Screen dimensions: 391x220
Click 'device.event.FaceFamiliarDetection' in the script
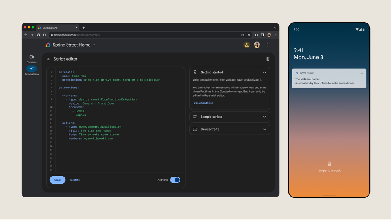tap(108, 99)
